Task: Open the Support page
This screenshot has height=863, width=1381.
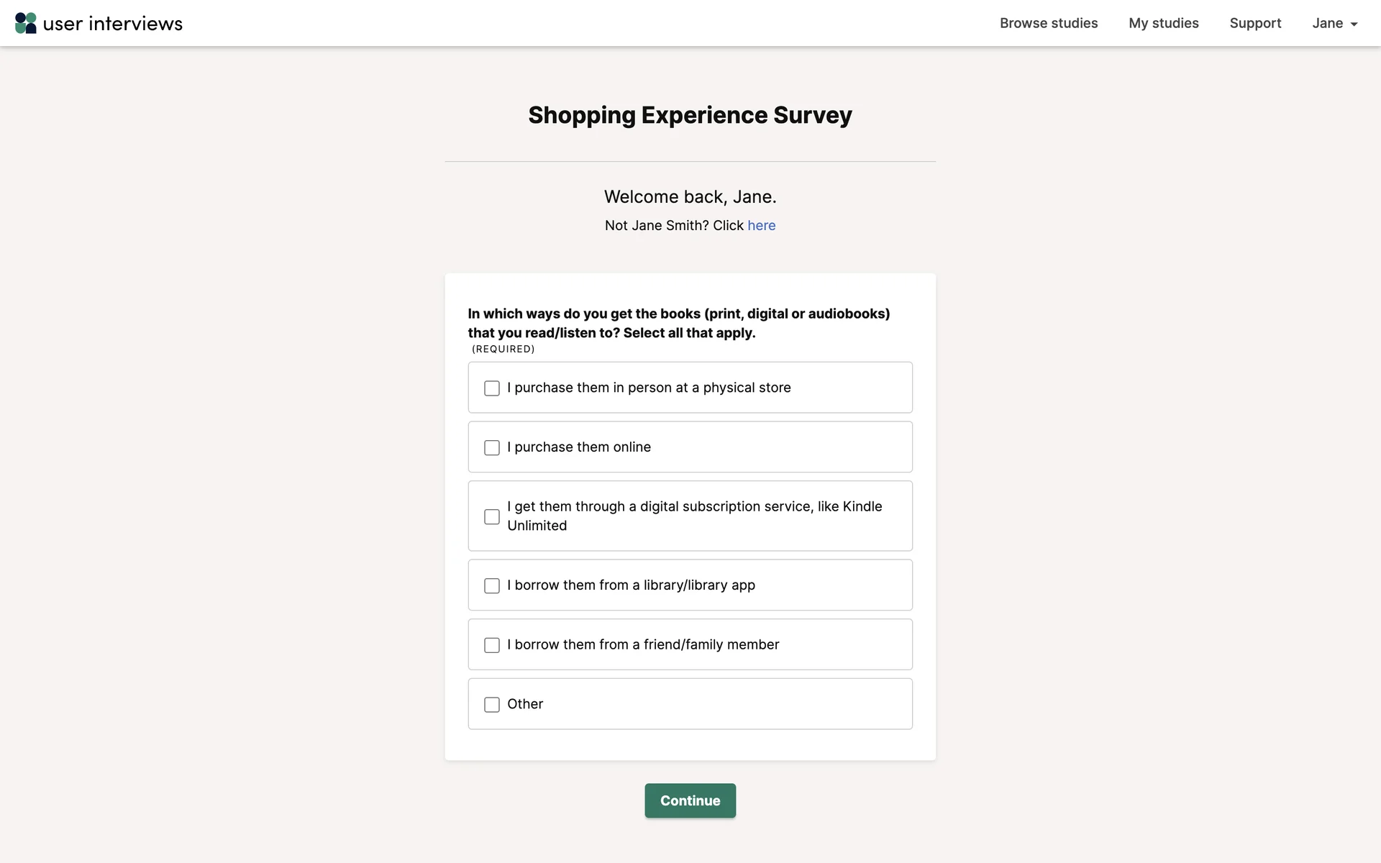Action: click(1255, 23)
